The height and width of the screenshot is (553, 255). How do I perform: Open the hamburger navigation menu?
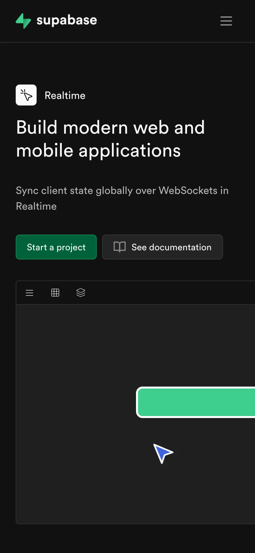pyautogui.click(x=226, y=21)
